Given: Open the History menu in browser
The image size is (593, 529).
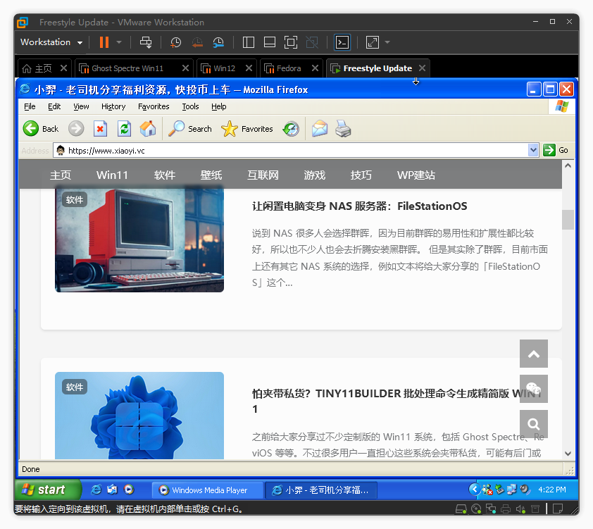Looking at the screenshot, I should point(113,106).
